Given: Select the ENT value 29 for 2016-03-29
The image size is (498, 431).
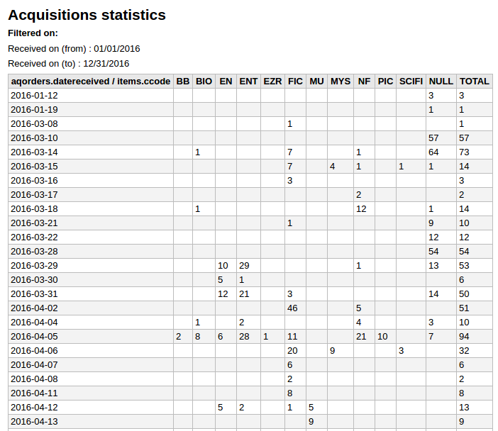Looking at the screenshot, I should [x=244, y=266].
